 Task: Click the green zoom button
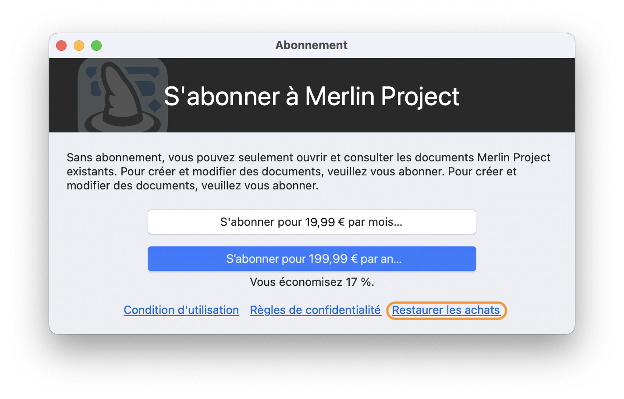coord(96,45)
